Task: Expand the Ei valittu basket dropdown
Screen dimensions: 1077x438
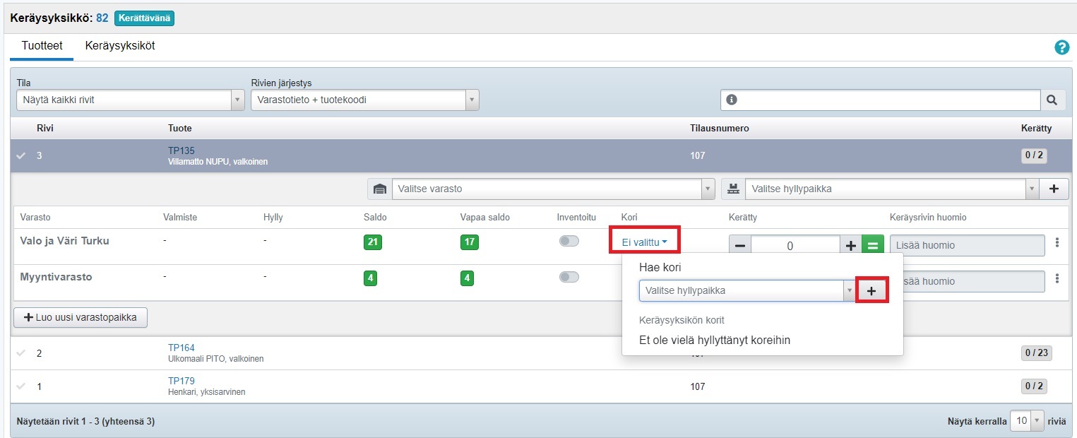Action: pos(644,242)
